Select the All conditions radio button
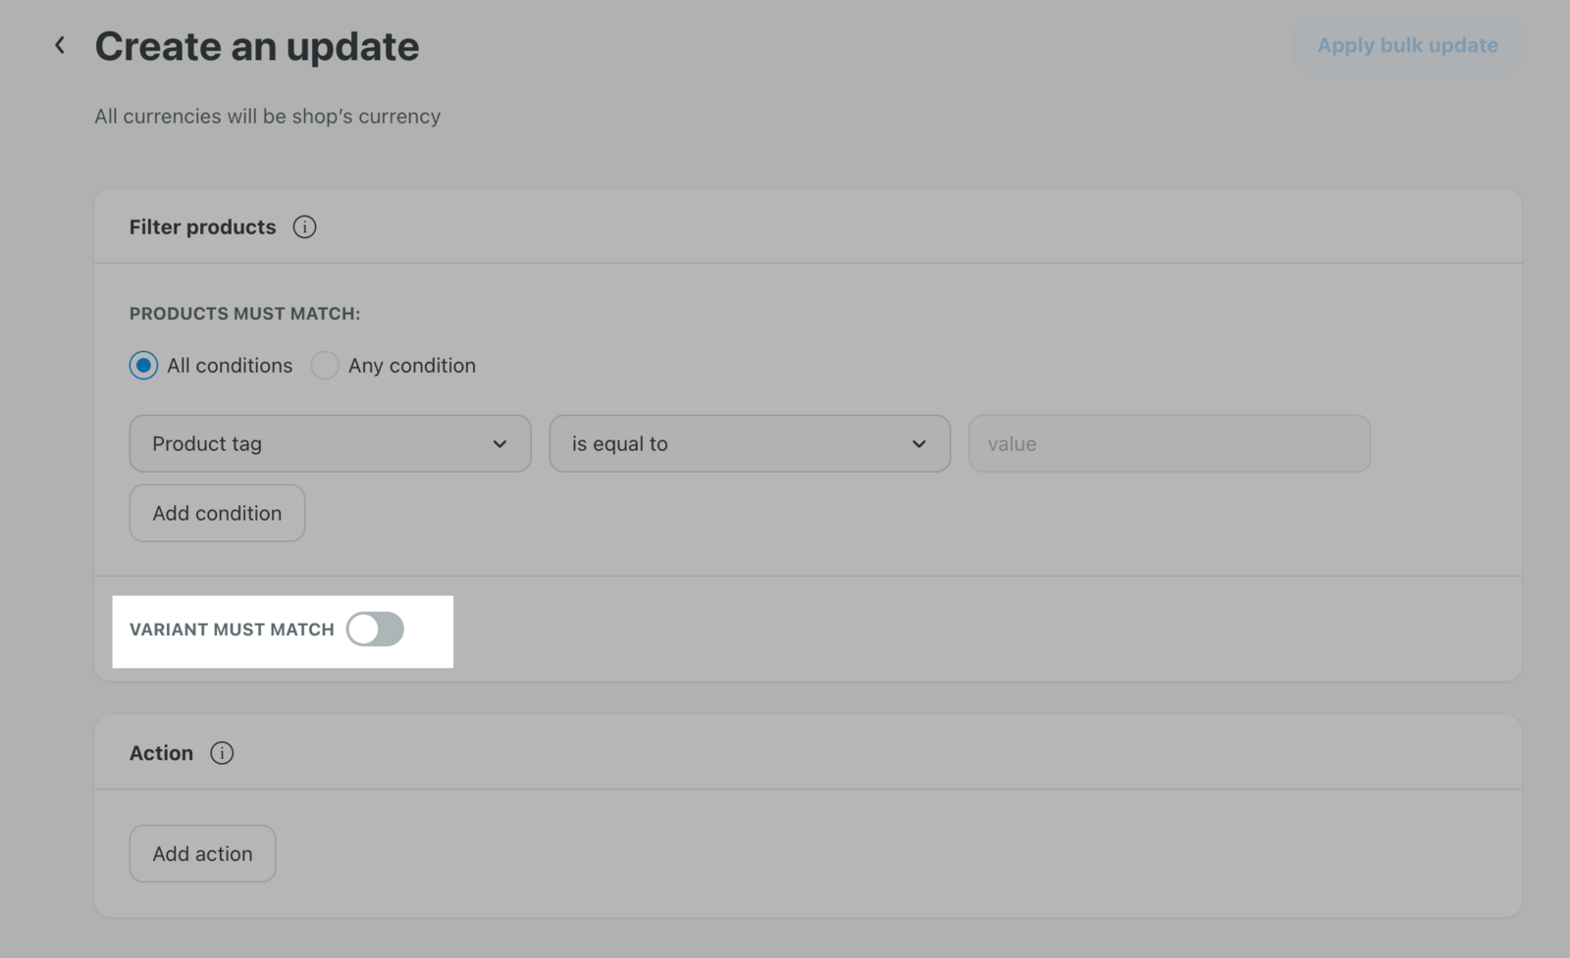Viewport: 1570px width, 958px height. pyautogui.click(x=143, y=366)
